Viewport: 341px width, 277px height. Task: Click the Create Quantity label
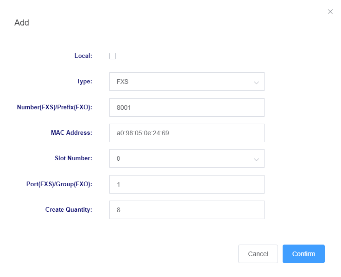69,209
